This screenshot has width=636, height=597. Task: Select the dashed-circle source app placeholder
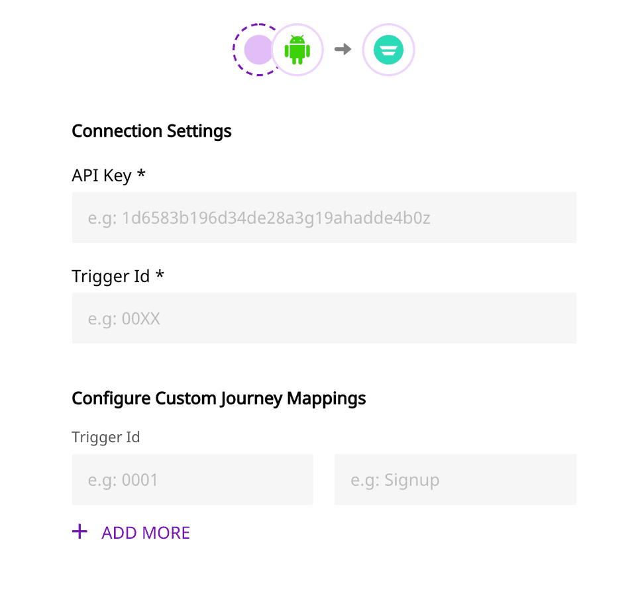point(258,50)
